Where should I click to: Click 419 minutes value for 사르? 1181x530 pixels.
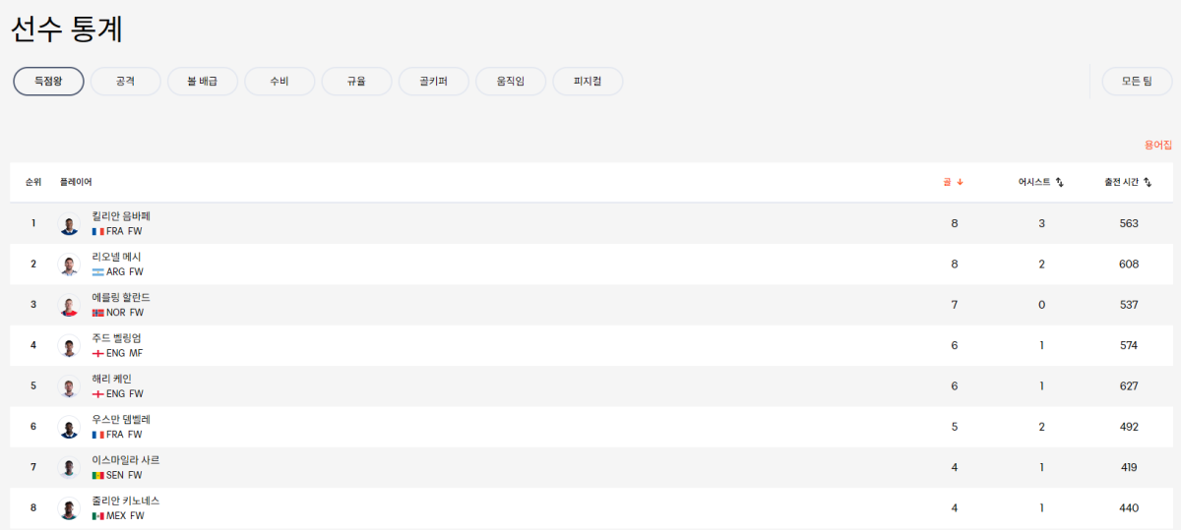pyautogui.click(x=1129, y=468)
